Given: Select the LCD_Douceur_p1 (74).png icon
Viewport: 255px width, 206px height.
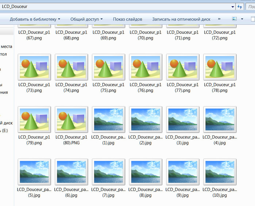Looking at the screenshot, I should point(71,67).
